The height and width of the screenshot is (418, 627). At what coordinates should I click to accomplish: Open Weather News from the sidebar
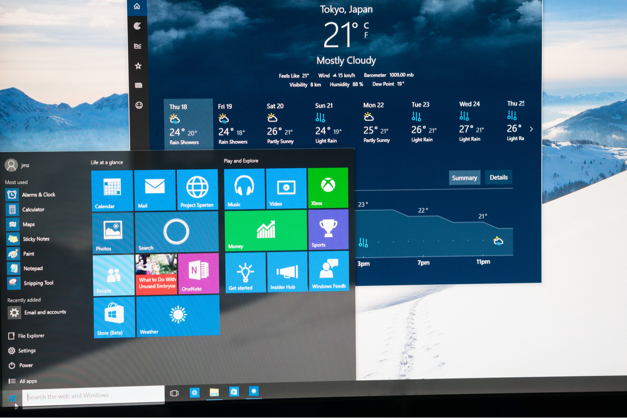tap(138, 84)
